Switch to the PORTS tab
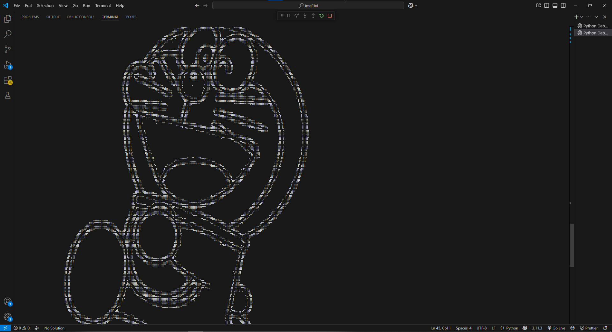 tap(131, 17)
